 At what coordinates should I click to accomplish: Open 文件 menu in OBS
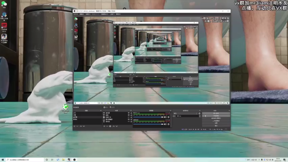point(76,14)
